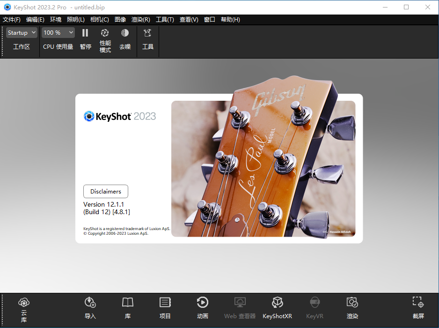The height and width of the screenshot is (328, 439).
Task: Open the Library (库) panel
Action: pyautogui.click(x=128, y=307)
